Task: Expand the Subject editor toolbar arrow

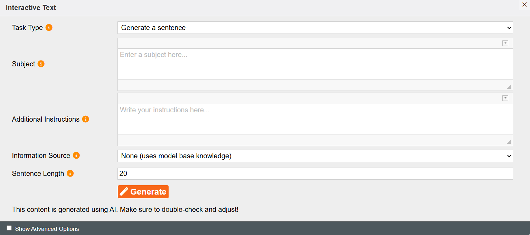Action: point(505,43)
